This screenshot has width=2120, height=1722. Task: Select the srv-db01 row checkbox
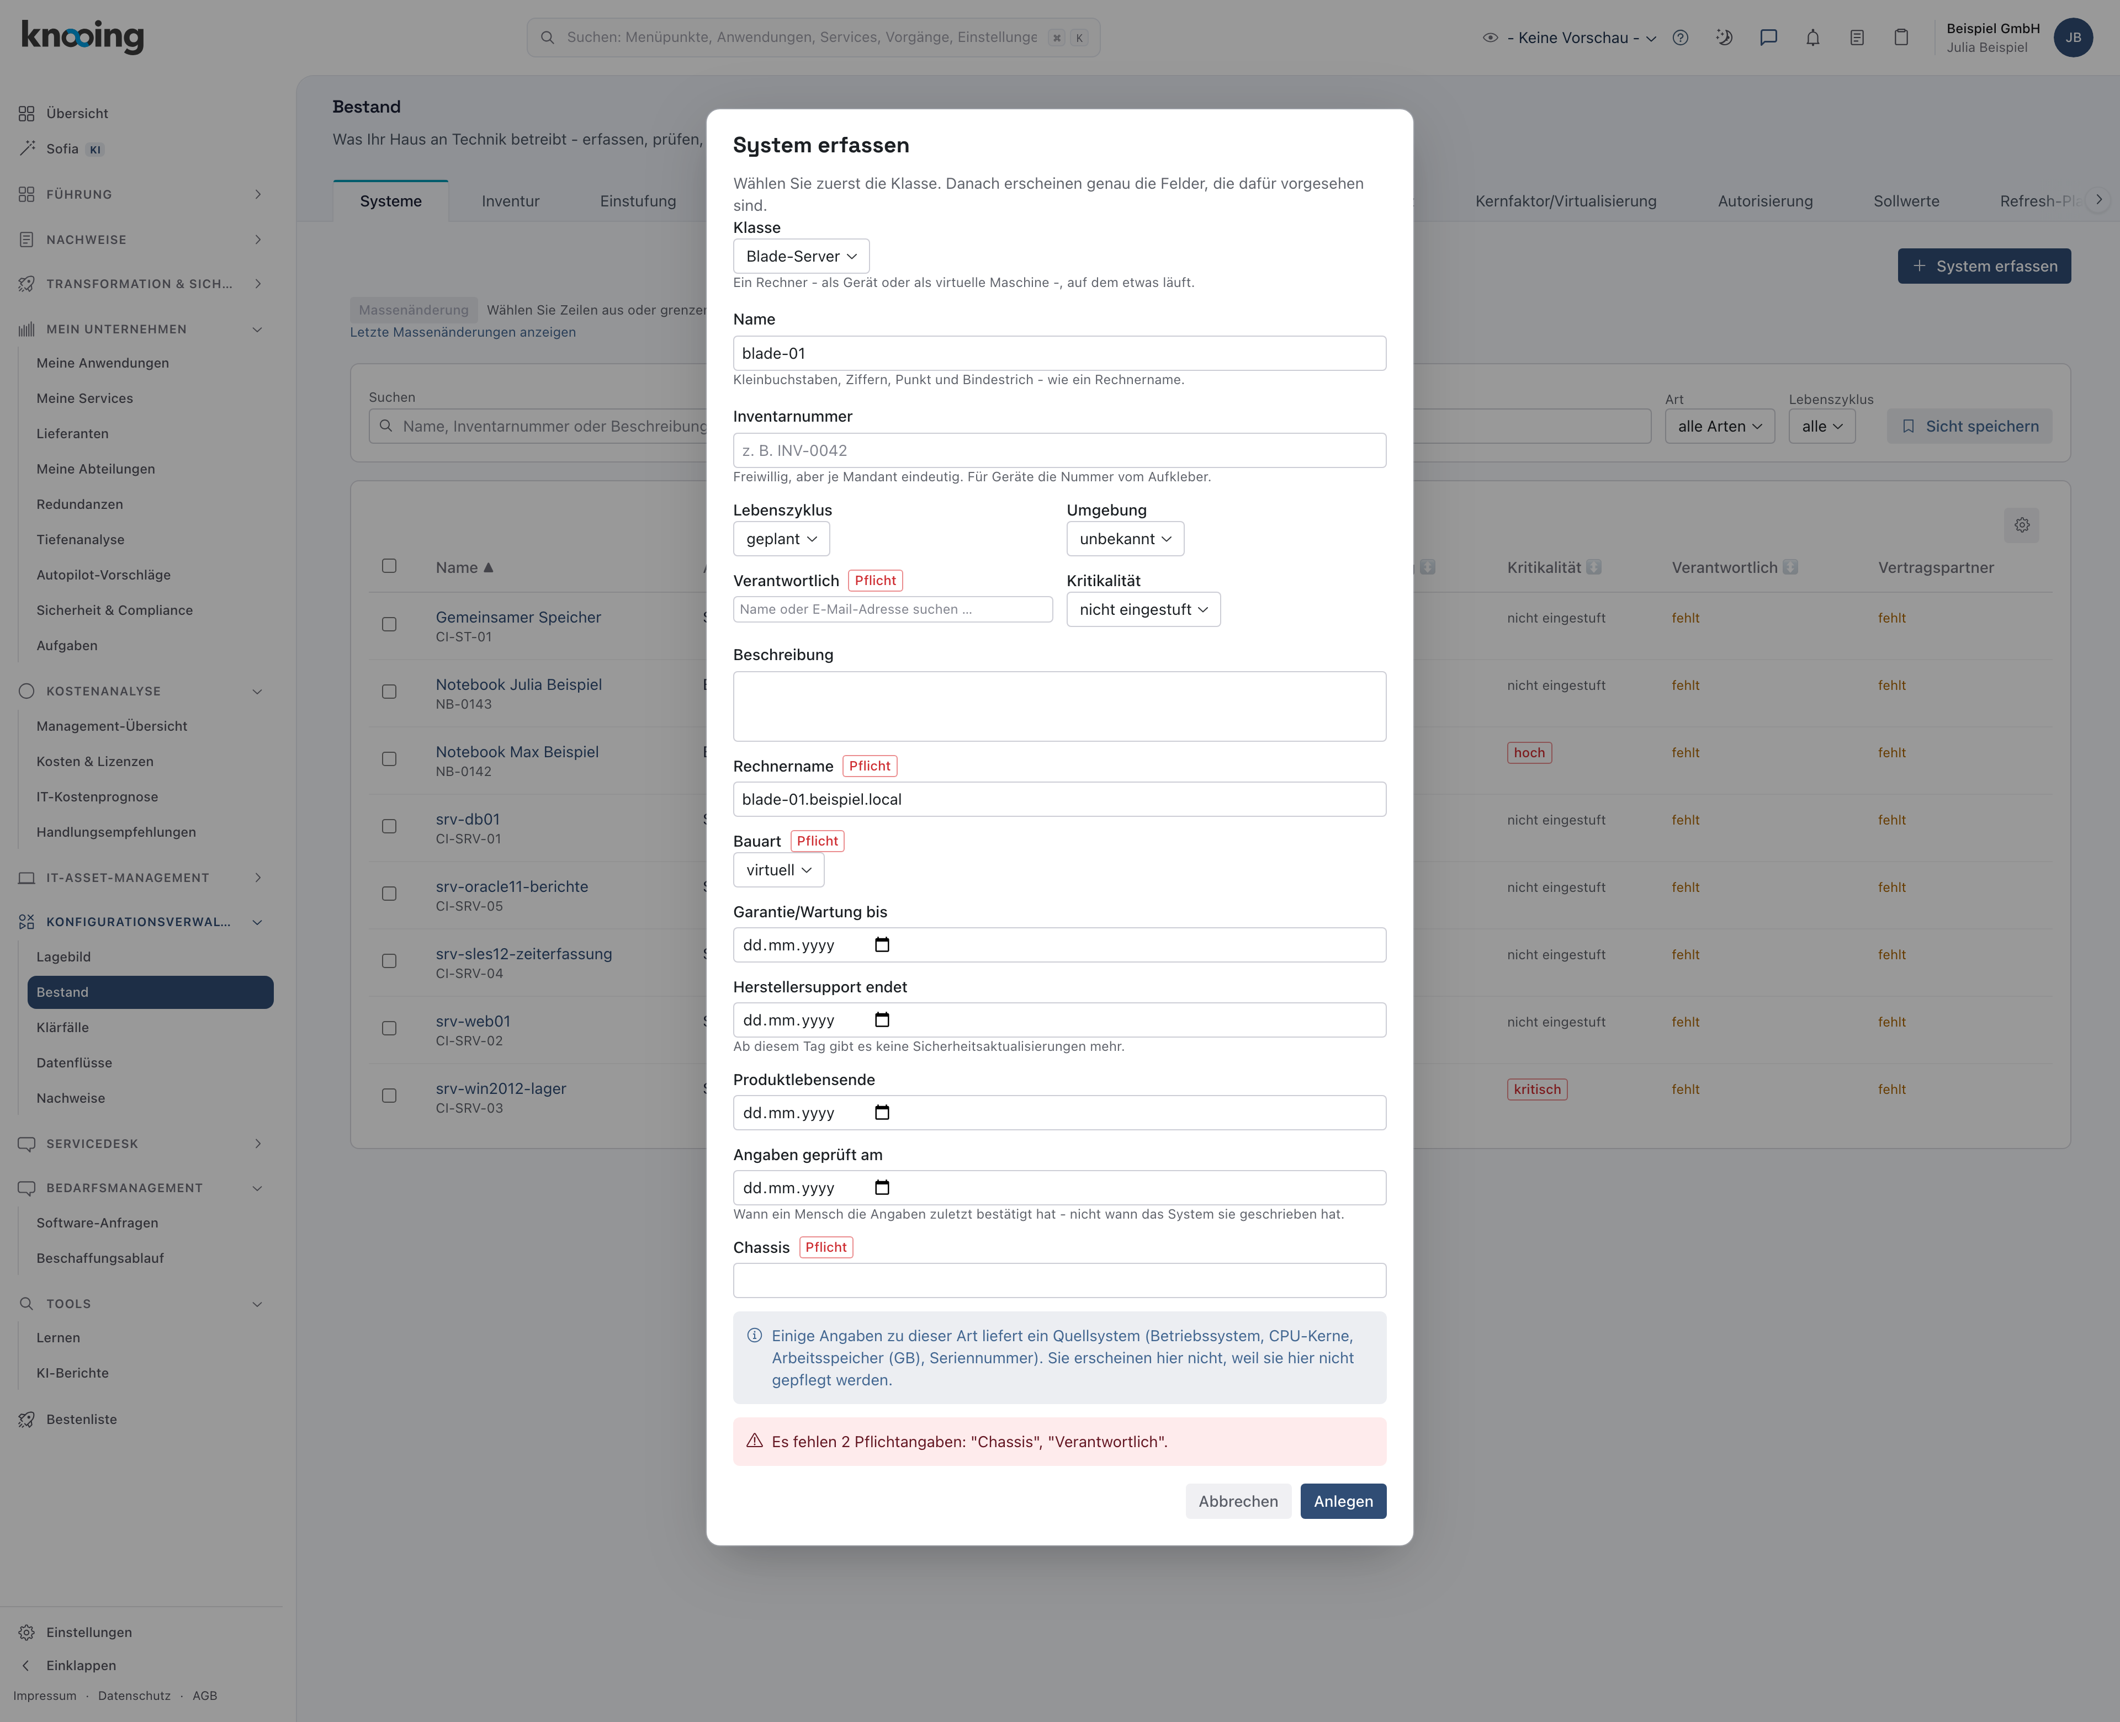point(389,826)
